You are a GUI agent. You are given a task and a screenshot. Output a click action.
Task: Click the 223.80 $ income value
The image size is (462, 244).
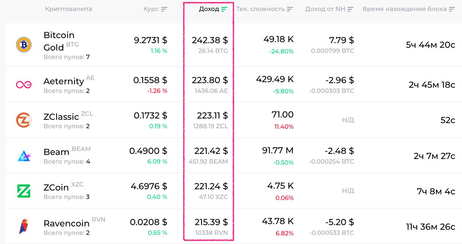(210, 80)
